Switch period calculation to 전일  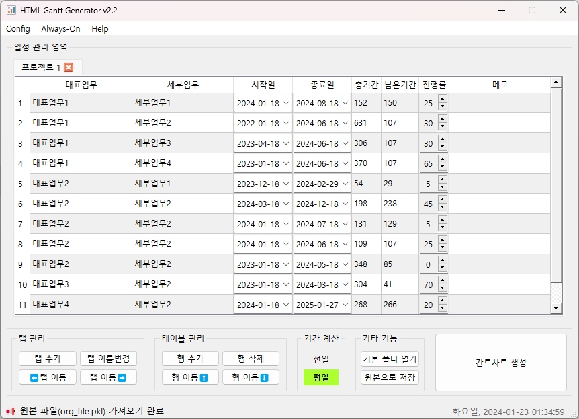click(321, 359)
